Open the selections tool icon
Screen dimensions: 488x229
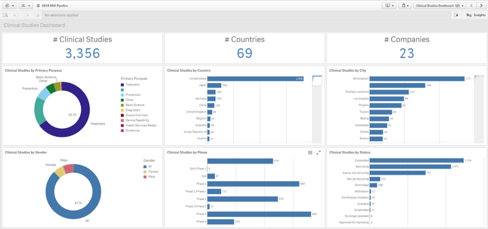tap(456, 15)
